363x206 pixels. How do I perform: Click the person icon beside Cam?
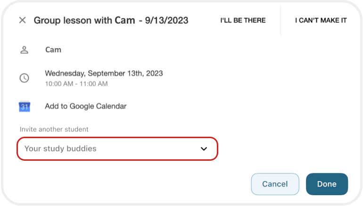(x=24, y=49)
